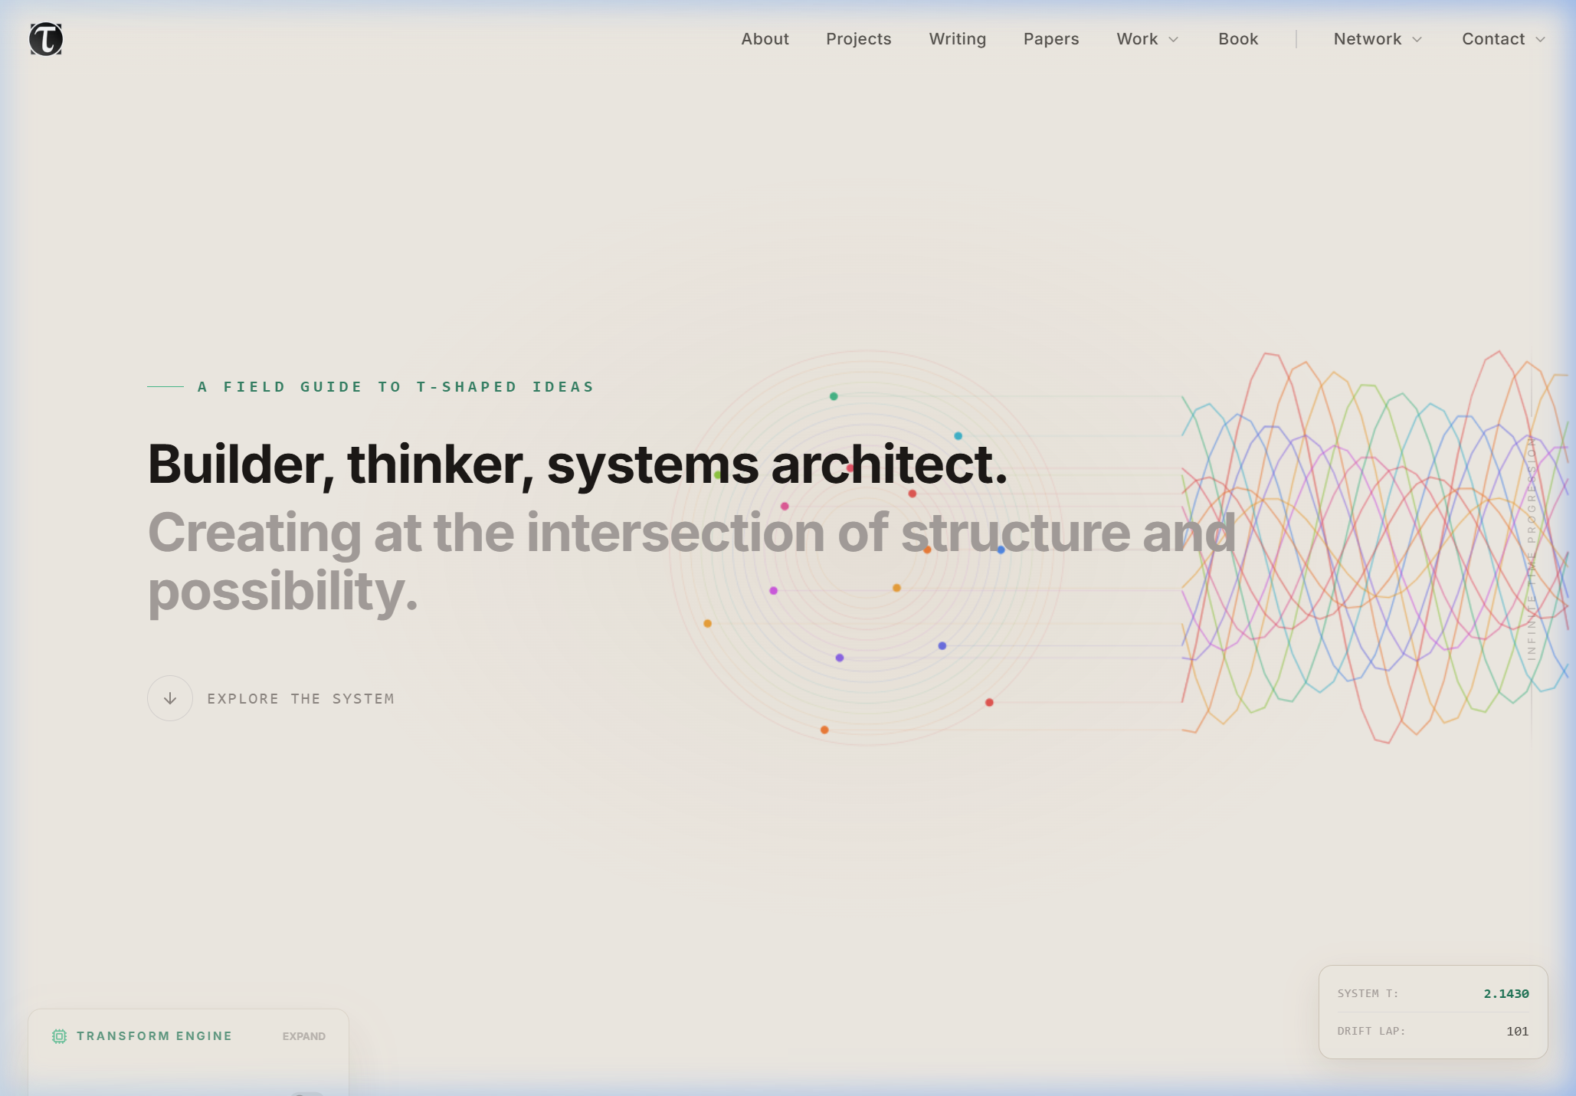Screen dimensions: 1576x1096
Task: Open the Writing section
Action: point(957,39)
